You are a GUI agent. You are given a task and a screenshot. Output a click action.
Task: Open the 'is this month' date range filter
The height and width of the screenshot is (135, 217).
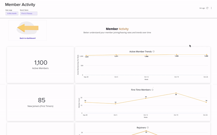coord(12,13)
